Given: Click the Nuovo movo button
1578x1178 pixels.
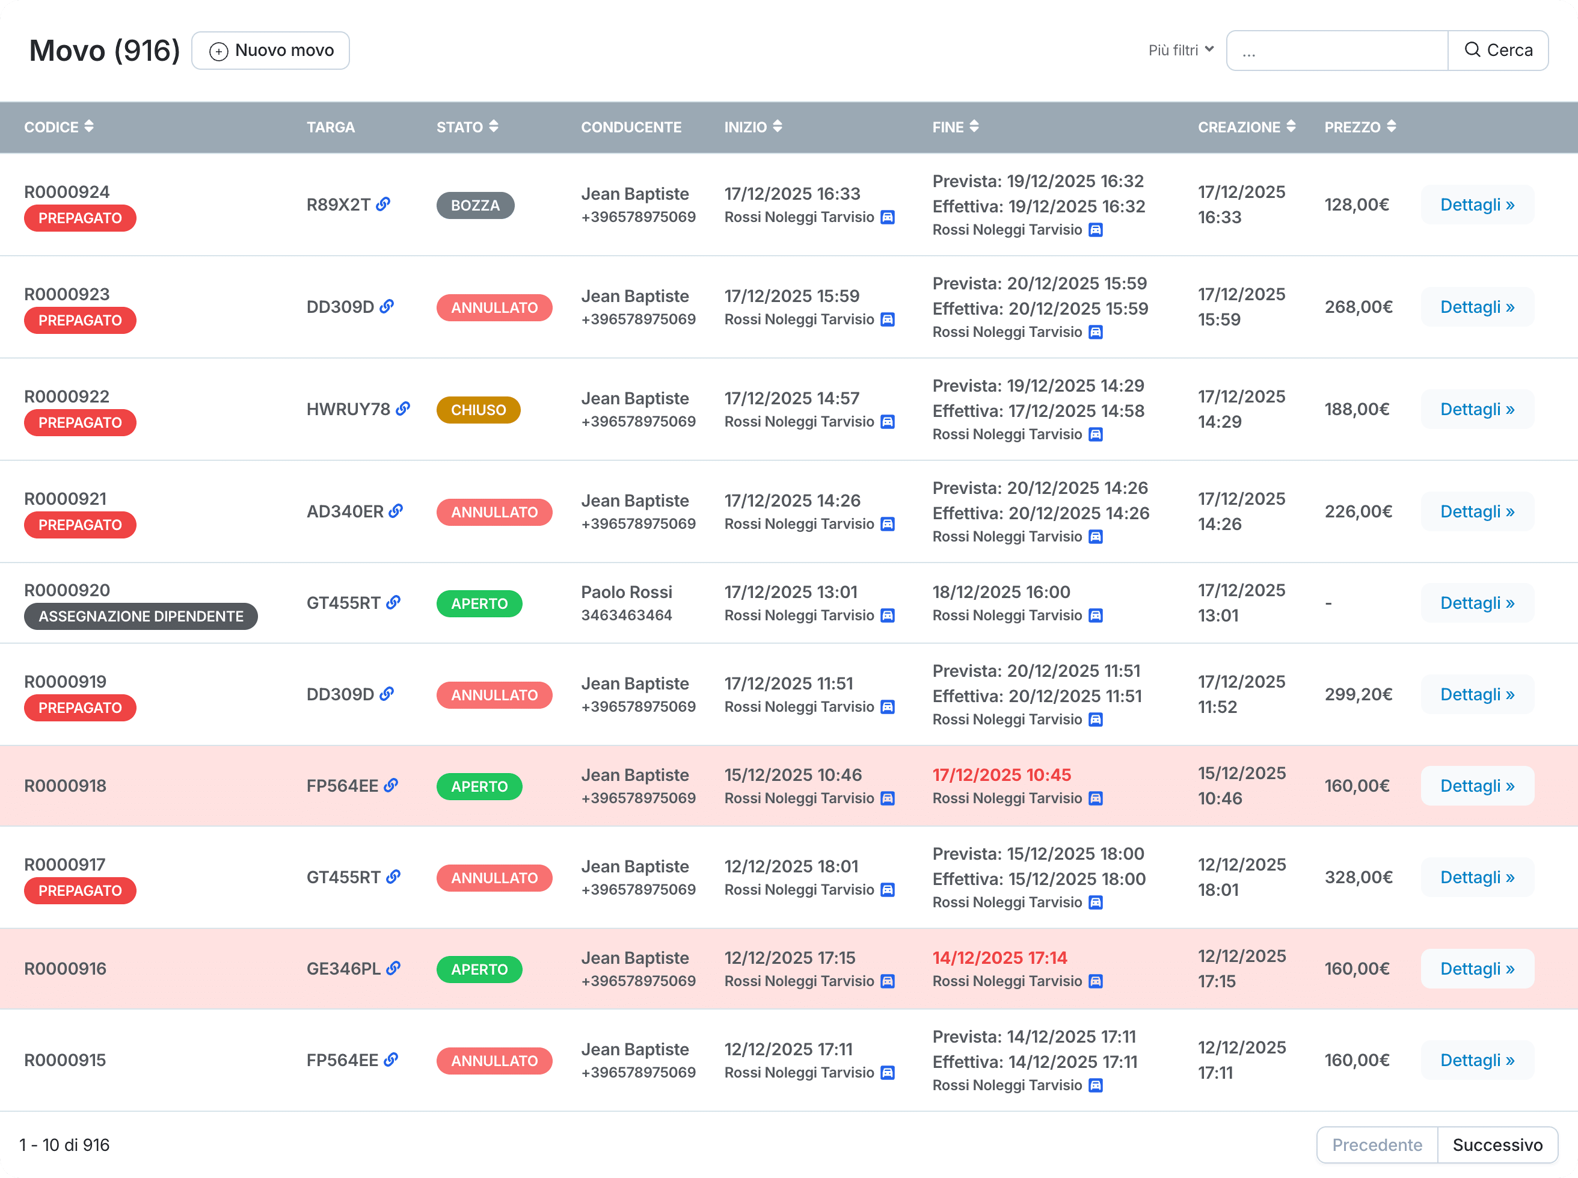Looking at the screenshot, I should pyautogui.click(x=271, y=51).
